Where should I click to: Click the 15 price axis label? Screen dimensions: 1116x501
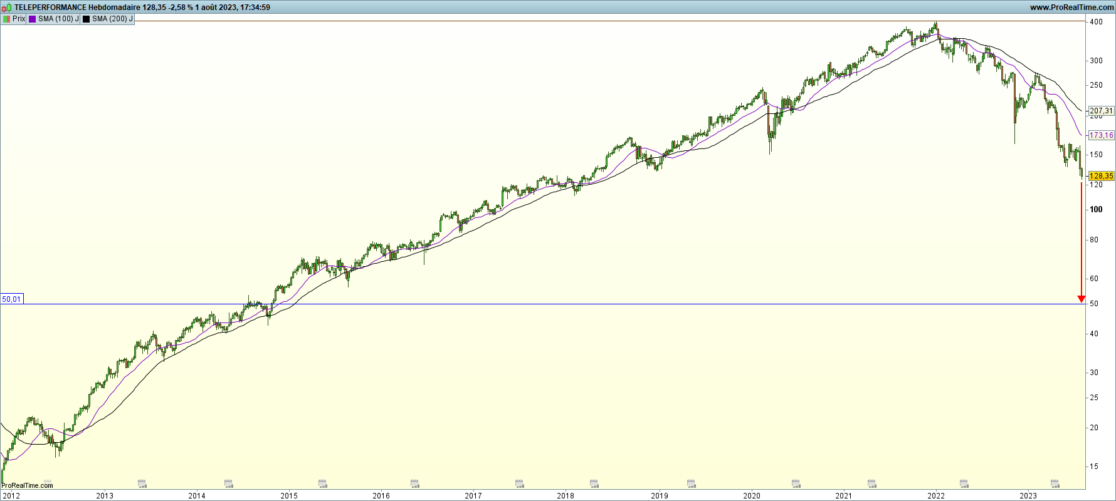[x=1094, y=467]
